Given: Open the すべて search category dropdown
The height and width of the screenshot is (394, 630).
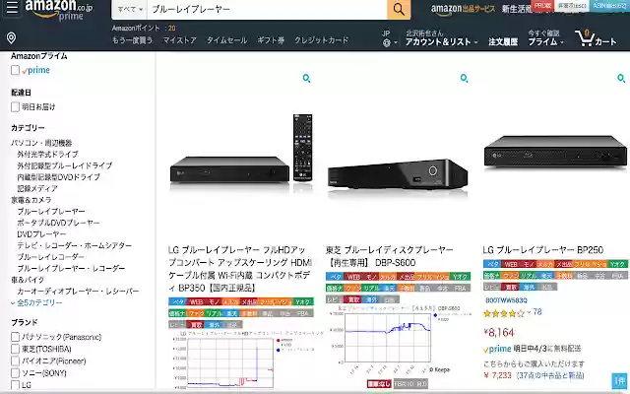Looking at the screenshot, I should click(x=129, y=9).
